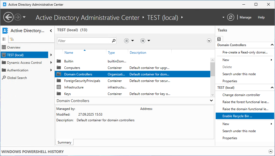This screenshot has width=275, height=156.
Task: Switch to tree view in navigation pane
Action: [x=11, y=39]
